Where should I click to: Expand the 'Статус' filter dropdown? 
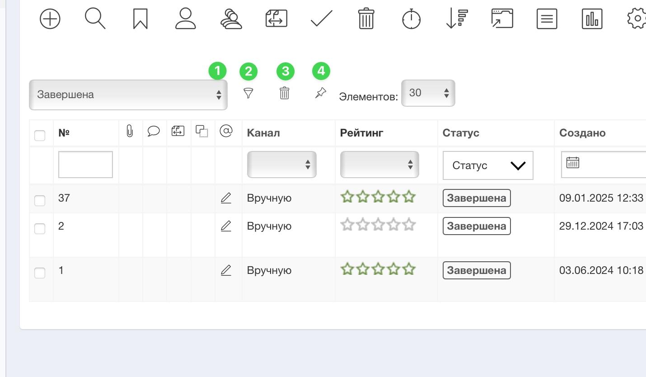coord(487,165)
